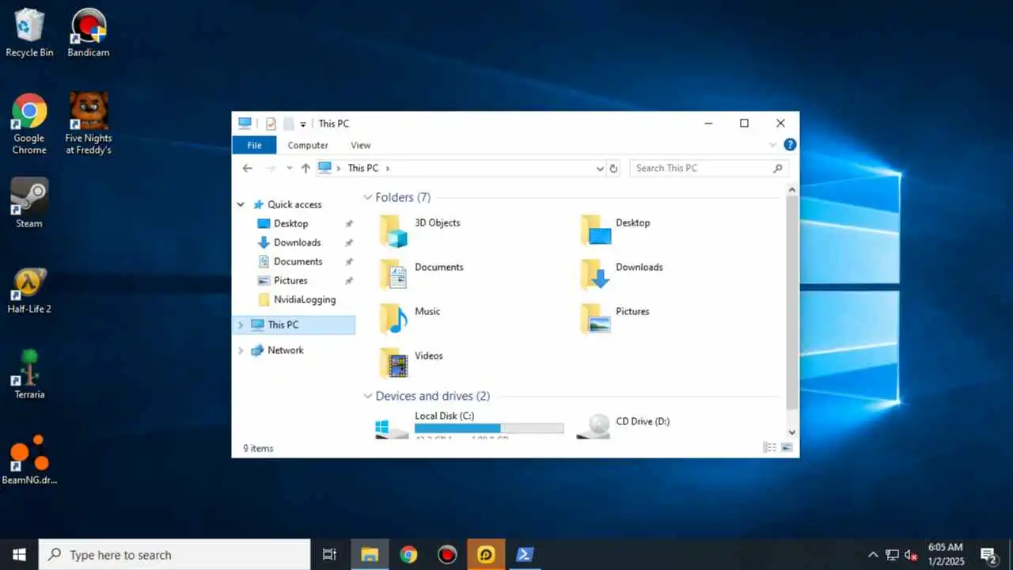The height and width of the screenshot is (570, 1013).
Task: Open the File menu tab
Action: (x=254, y=145)
